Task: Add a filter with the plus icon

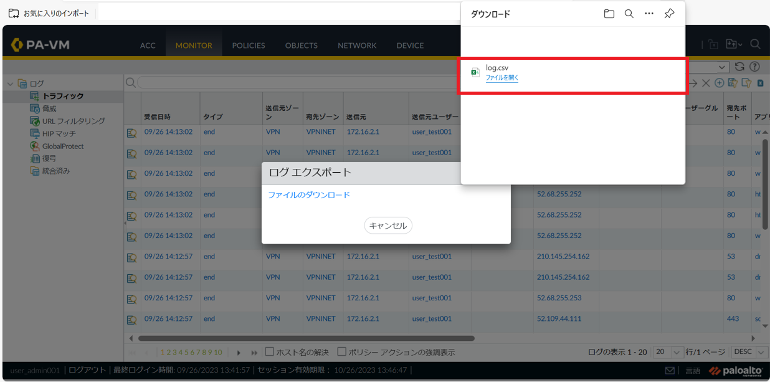Action: coord(719,83)
